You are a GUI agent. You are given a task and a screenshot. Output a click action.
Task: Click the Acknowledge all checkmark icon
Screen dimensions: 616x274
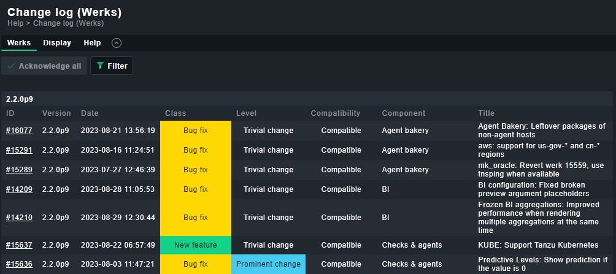click(12, 66)
